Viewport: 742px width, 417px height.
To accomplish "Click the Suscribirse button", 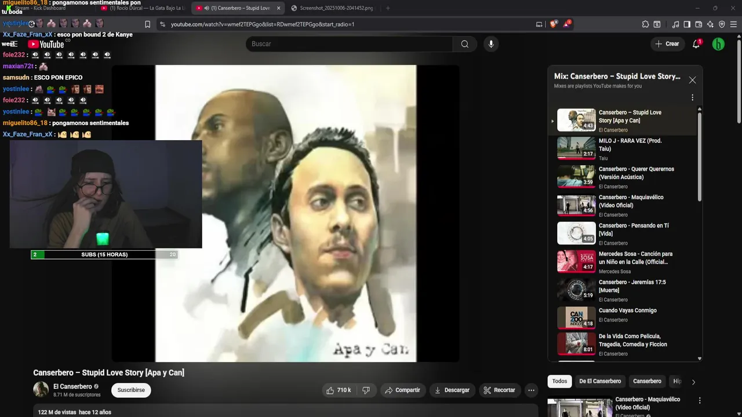I will click(x=131, y=390).
